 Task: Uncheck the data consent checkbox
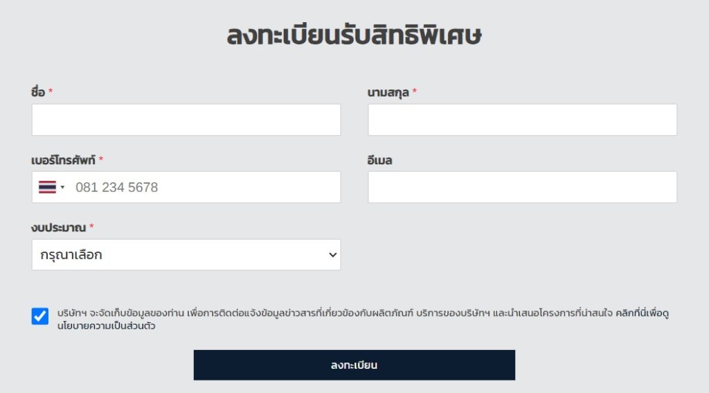click(x=39, y=316)
